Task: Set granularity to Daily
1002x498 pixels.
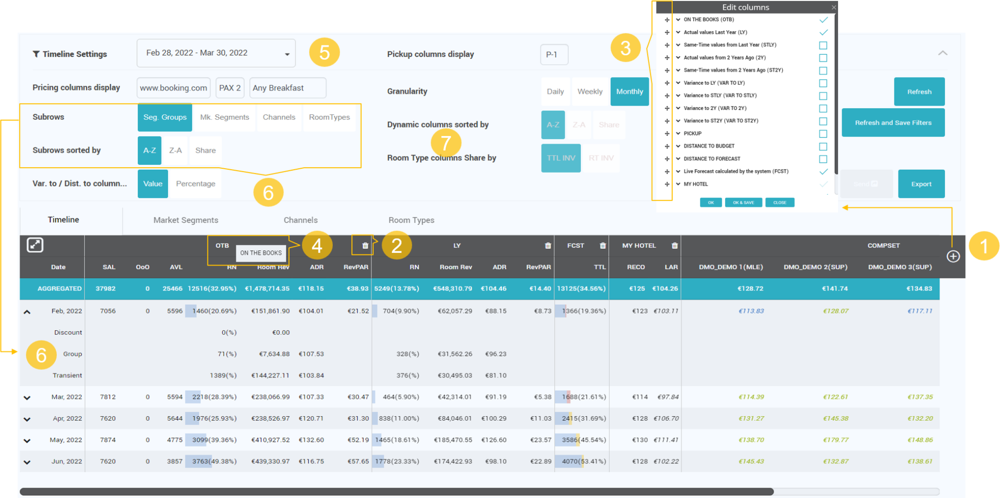Action: 555,91
